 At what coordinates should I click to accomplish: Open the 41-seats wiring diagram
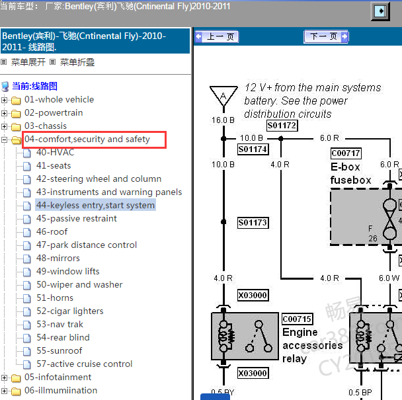(x=54, y=166)
